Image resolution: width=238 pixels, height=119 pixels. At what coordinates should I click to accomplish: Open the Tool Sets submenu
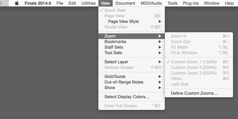[113, 53]
